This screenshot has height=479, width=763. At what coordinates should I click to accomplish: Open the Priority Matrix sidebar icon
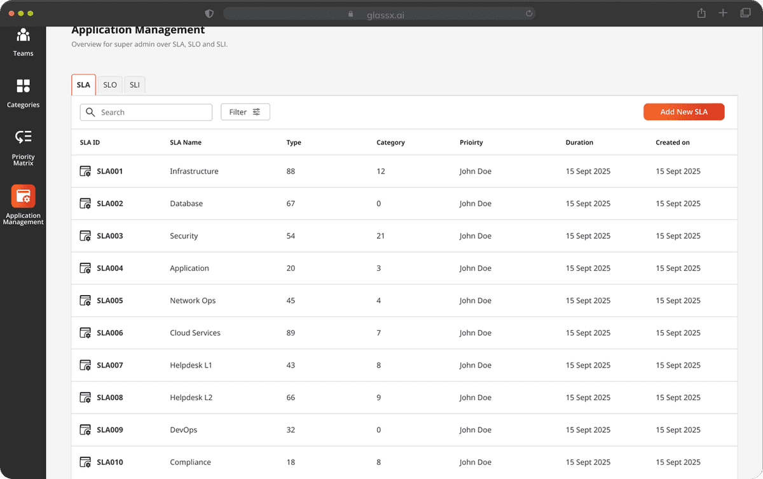pyautogui.click(x=23, y=137)
